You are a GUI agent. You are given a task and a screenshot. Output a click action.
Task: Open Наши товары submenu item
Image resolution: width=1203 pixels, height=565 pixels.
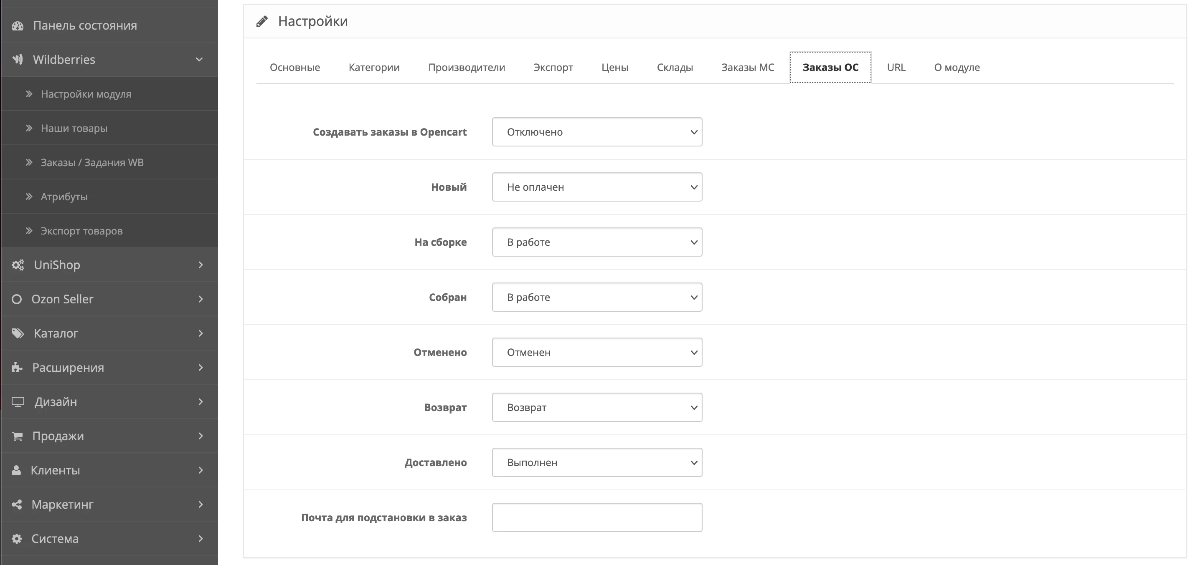tap(110, 128)
